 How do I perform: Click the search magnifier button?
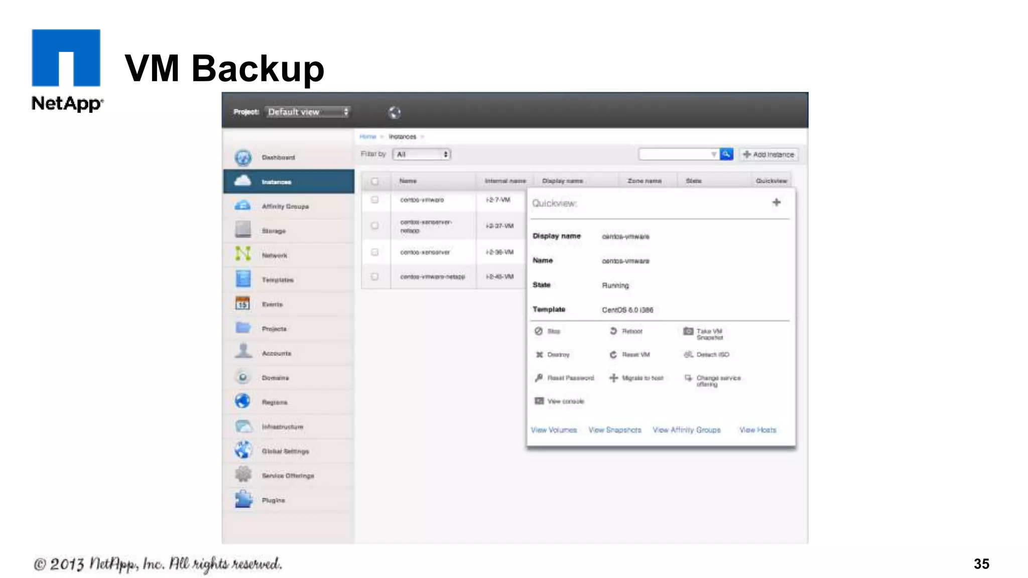point(726,155)
